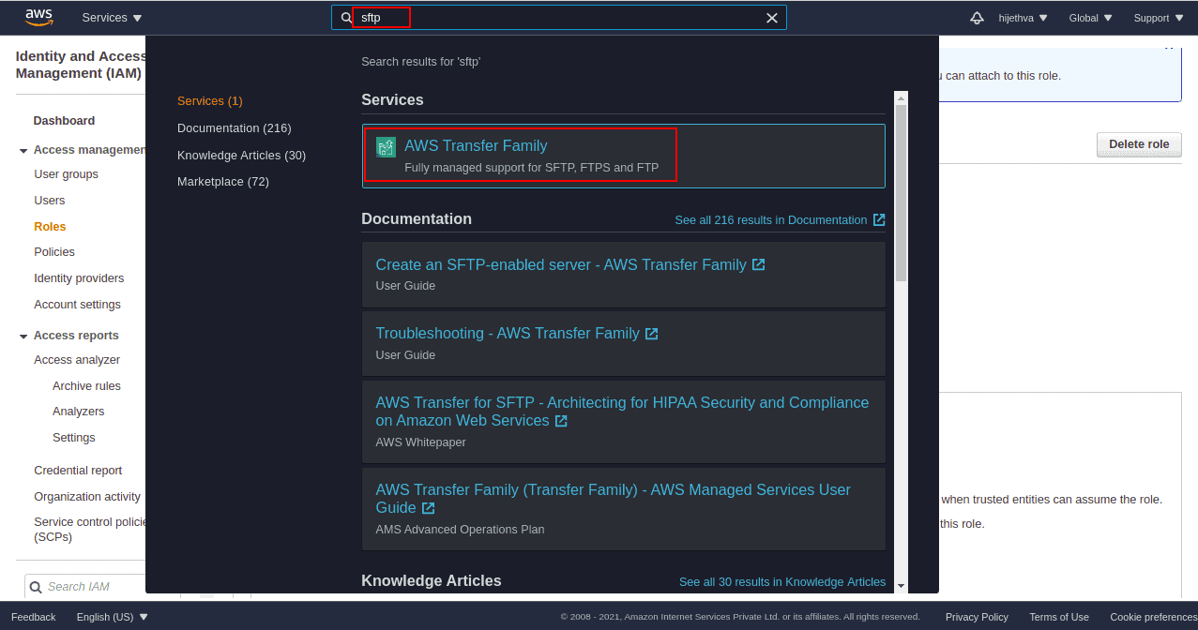The height and width of the screenshot is (630, 1198).
Task: See all 216 results in Documentation
Action: click(771, 219)
